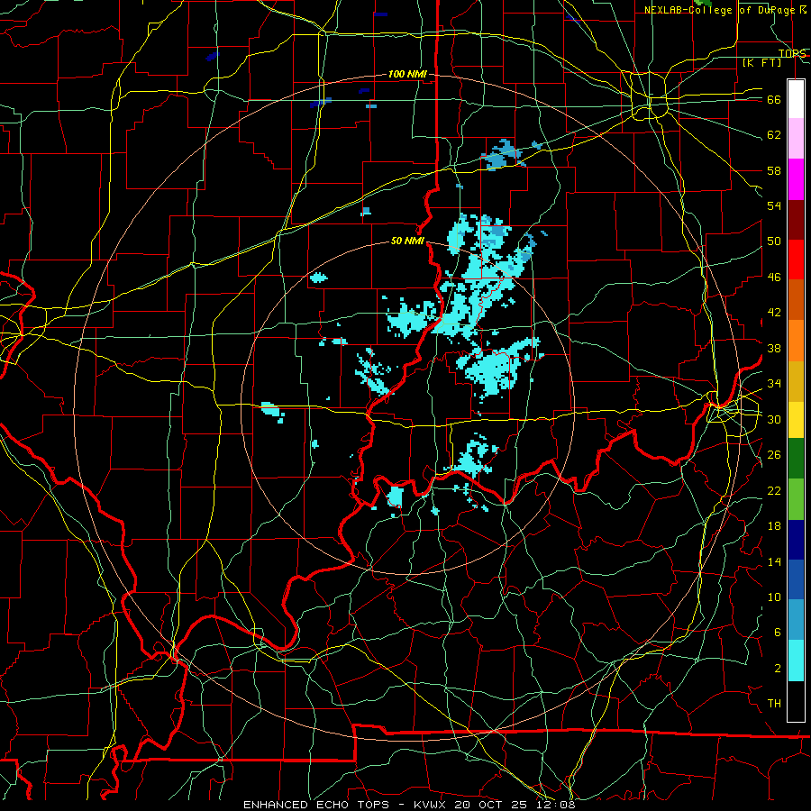
Task: Click the dark orange 42 kft legend swatch
Action: point(796,300)
